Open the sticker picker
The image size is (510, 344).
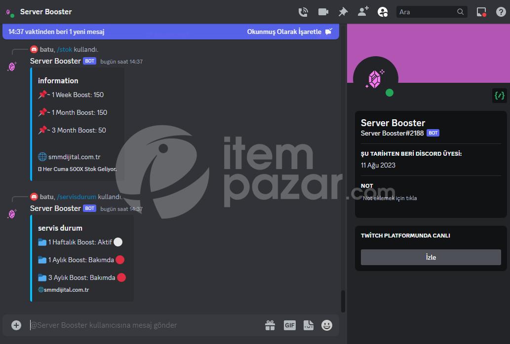[309, 325]
